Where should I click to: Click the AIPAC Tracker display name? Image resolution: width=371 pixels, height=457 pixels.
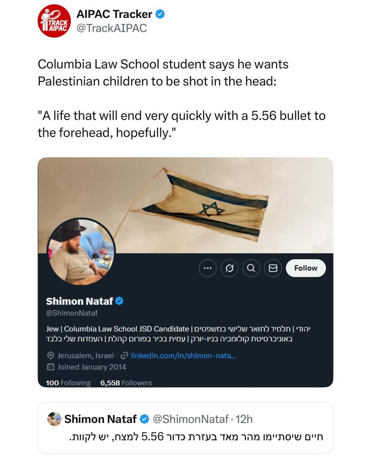tap(114, 14)
